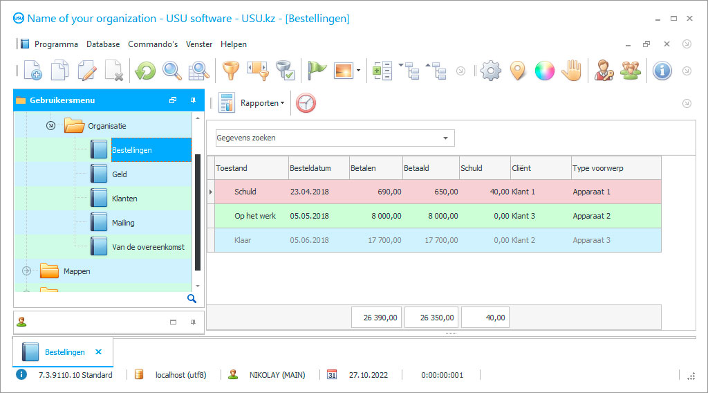Click the Search magnifier icon
Screen dimensions: 708x393
click(172, 71)
